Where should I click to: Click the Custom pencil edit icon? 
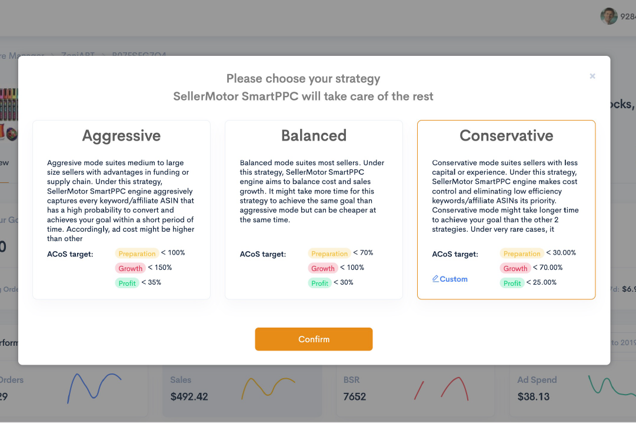435,279
